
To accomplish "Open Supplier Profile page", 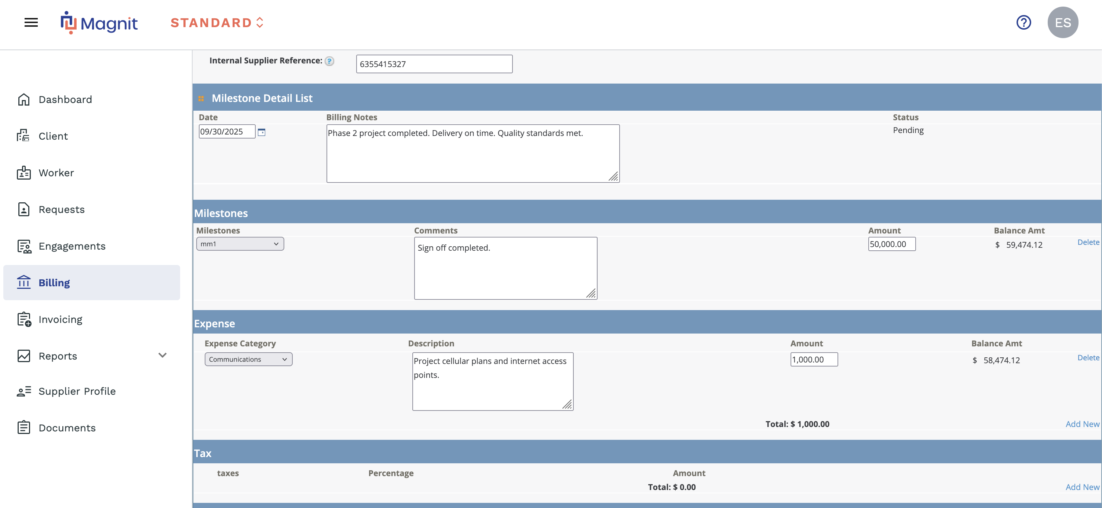I will click(77, 391).
